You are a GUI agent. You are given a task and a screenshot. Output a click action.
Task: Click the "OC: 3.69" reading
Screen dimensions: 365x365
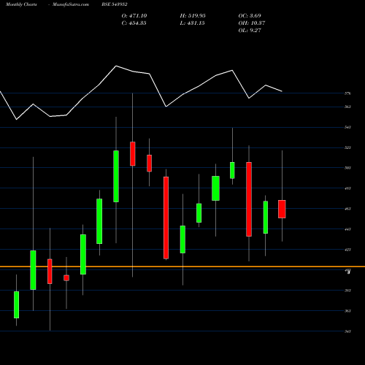(x=250, y=16)
